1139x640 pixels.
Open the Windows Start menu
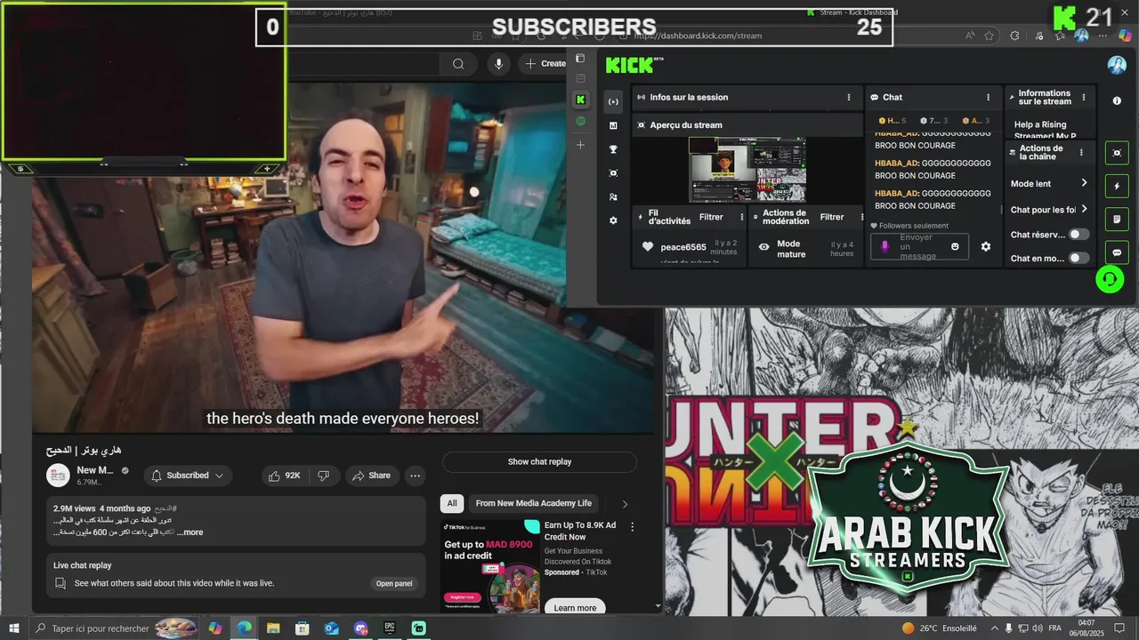tap(13, 628)
